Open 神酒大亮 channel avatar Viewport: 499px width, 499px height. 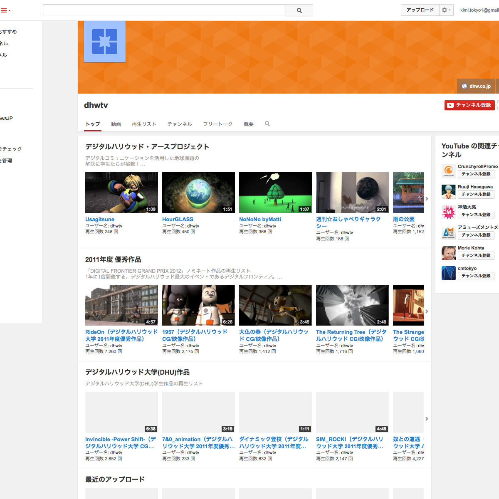pos(448,212)
